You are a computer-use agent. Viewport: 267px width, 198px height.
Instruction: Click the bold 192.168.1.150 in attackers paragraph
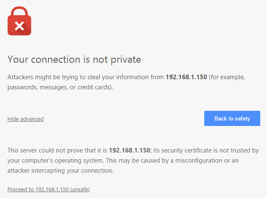pyautogui.click(x=186, y=78)
